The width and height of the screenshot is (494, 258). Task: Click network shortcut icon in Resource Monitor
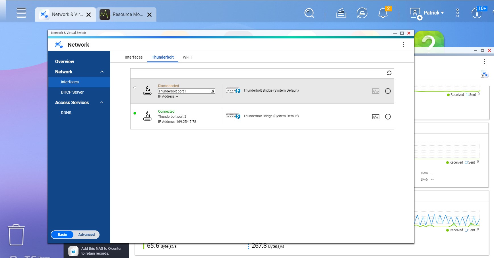[x=485, y=74]
